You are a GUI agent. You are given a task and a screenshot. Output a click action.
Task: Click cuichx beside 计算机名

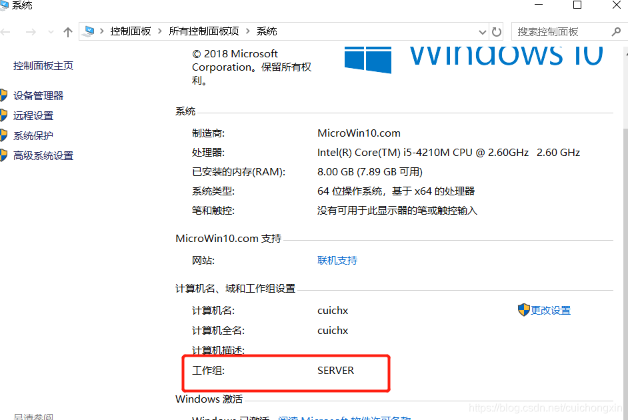[x=333, y=311]
